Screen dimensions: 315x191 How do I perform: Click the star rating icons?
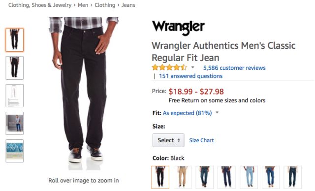[x=169, y=67]
